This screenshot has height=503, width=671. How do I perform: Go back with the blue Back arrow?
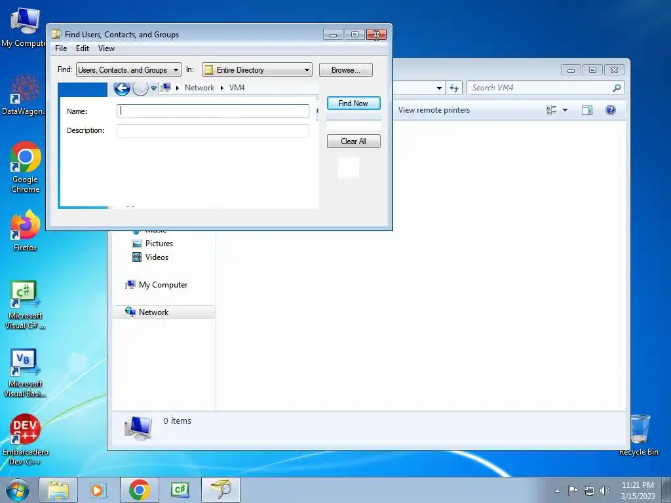point(122,88)
